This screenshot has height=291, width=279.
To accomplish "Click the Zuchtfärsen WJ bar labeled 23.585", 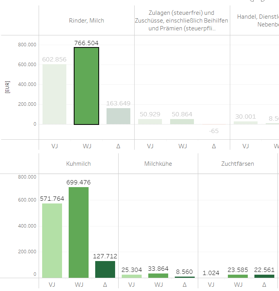I will click(238, 276).
